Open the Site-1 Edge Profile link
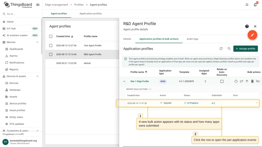 click(140, 81)
